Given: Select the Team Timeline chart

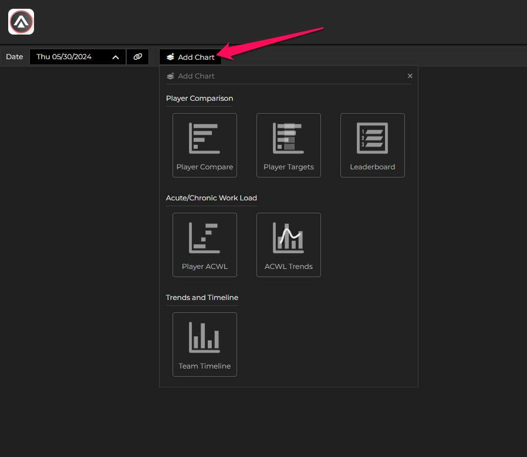Looking at the screenshot, I should click(205, 345).
